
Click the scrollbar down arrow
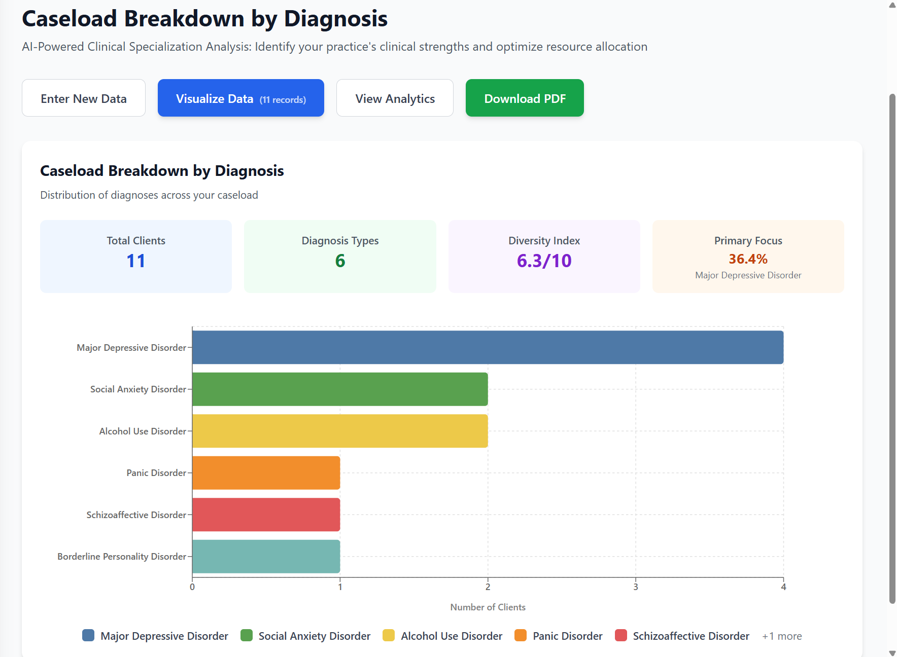[x=891, y=652]
